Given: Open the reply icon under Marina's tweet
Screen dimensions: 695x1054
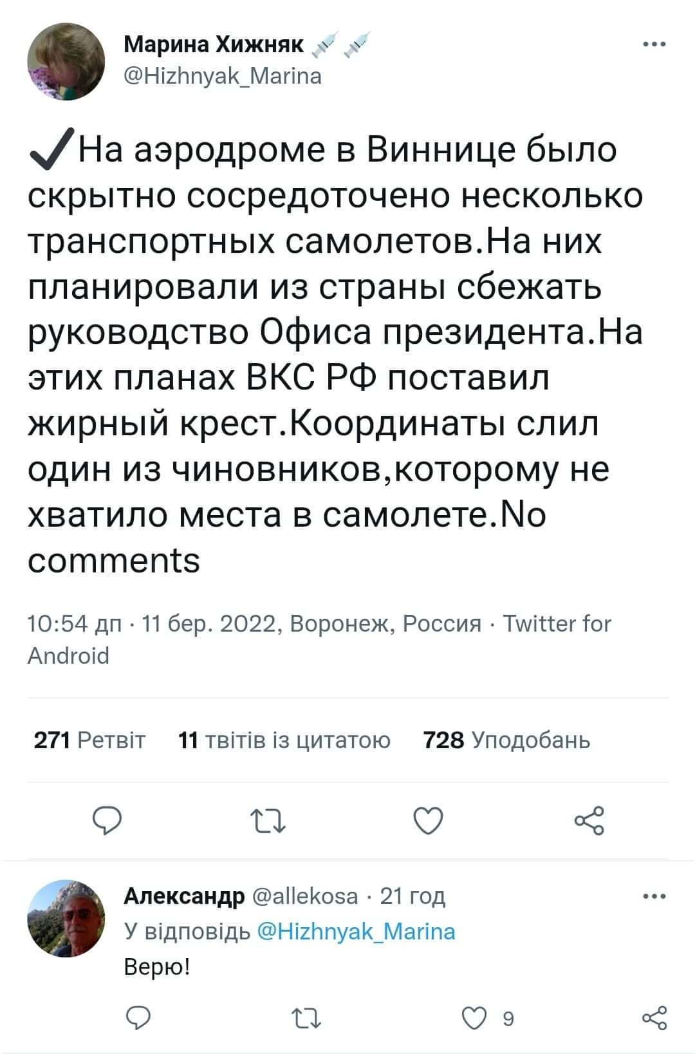Looking at the screenshot, I should coord(108,820).
